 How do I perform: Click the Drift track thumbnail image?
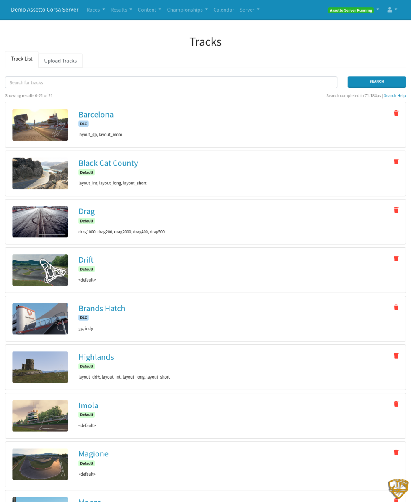tap(40, 270)
